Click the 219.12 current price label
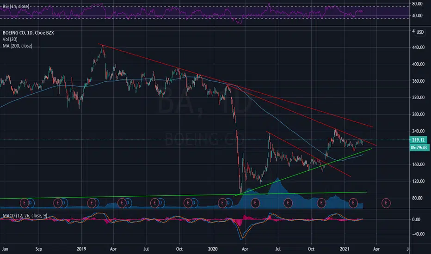The width and height of the screenshot is (431, 254). pos(418,140)
